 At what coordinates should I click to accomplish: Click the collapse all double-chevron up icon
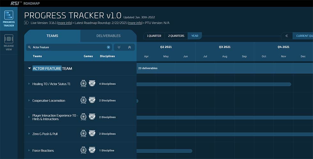click(130, 47)
